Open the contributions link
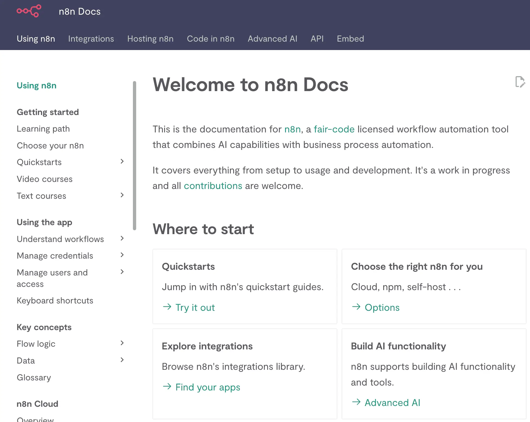 (213, 186)
